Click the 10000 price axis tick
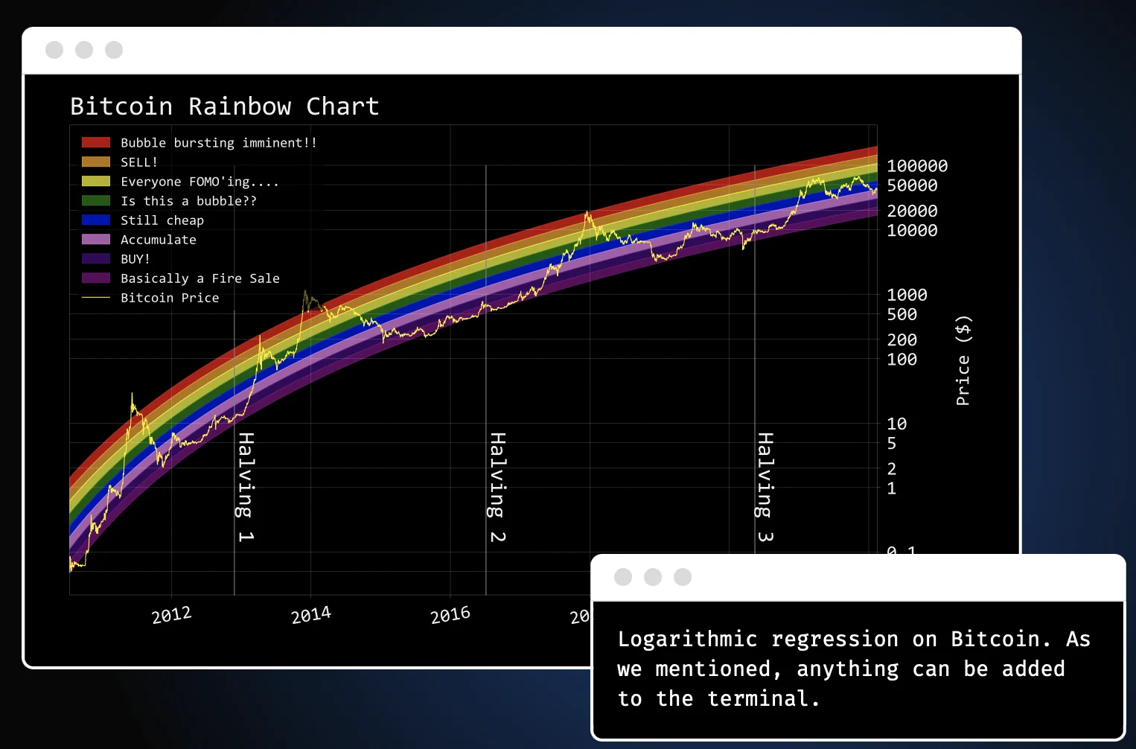 click(x=912, y=231)
